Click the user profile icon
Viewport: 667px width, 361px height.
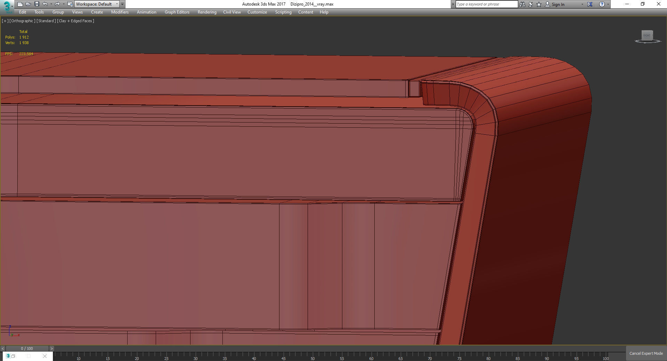[x=547, y=4]
